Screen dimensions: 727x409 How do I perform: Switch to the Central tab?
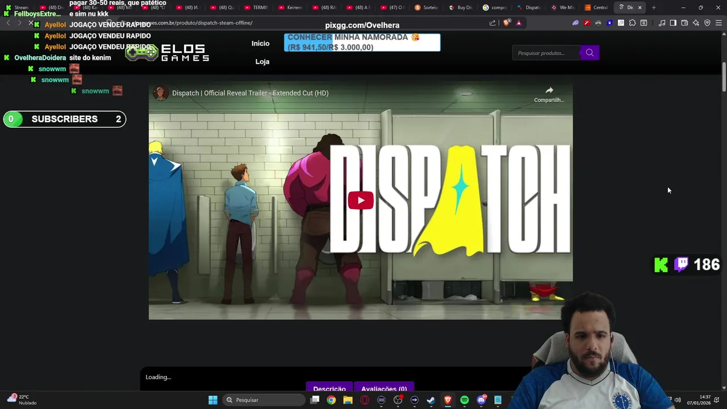point(596,7)
